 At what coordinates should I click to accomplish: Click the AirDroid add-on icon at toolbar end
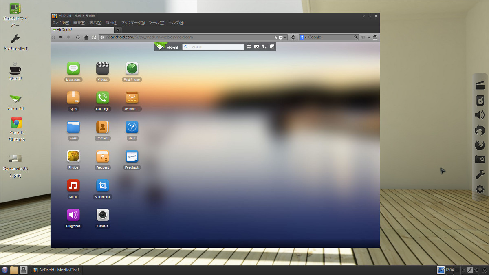tap(375, 37)
